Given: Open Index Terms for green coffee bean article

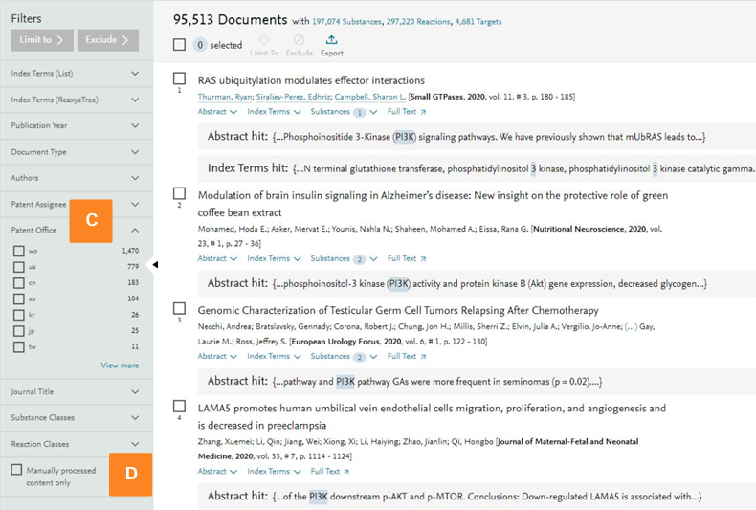Looking at the screenshot, I should point(273,258).
